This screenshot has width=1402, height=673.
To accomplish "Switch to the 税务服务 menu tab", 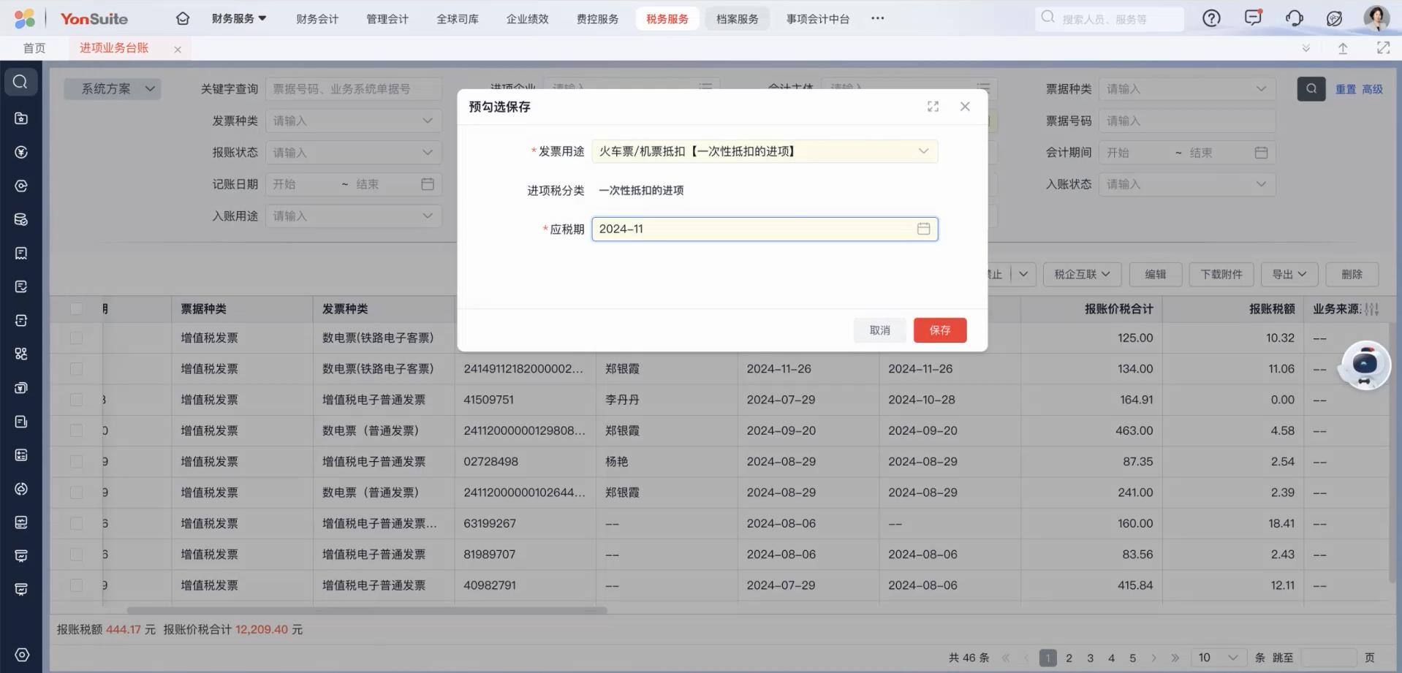I will pos(666,18).
